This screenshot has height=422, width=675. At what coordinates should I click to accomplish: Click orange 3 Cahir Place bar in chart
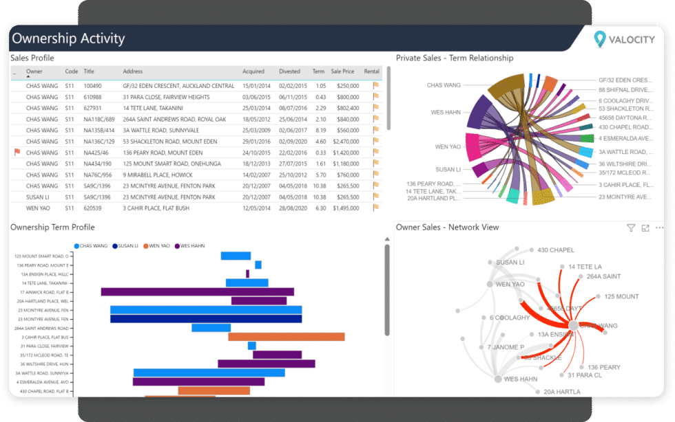pyautogui.click(x=286, y=337)
